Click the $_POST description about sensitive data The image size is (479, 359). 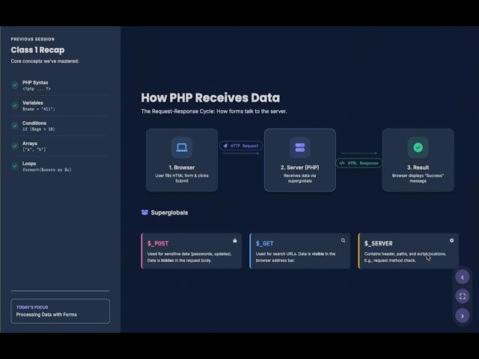coord(189,257)
